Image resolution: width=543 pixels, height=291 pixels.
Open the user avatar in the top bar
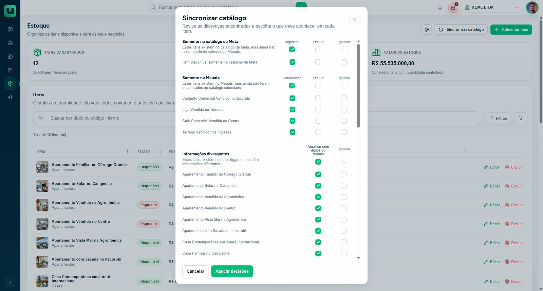pos(532,7)
